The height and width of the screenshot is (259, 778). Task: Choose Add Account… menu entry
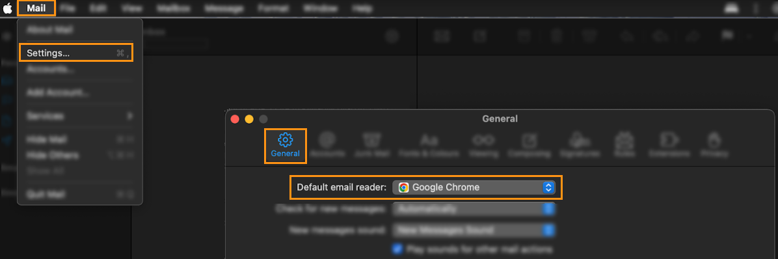(x=80, y=92)
